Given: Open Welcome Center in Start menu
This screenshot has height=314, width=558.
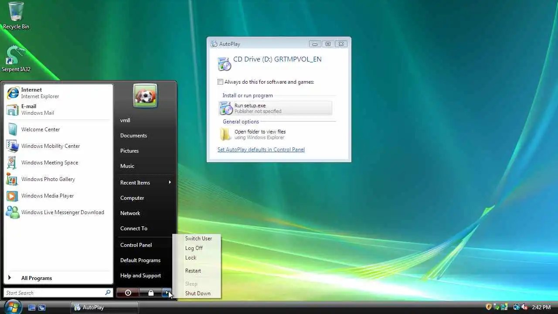Looking at the screenshot, I should (x=58, y=130).
